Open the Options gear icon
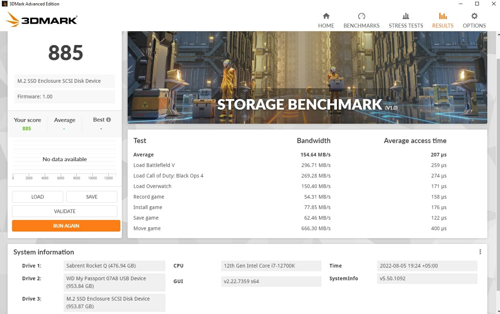The height and width of the screenshot is (314, 500). coord(474,16)
